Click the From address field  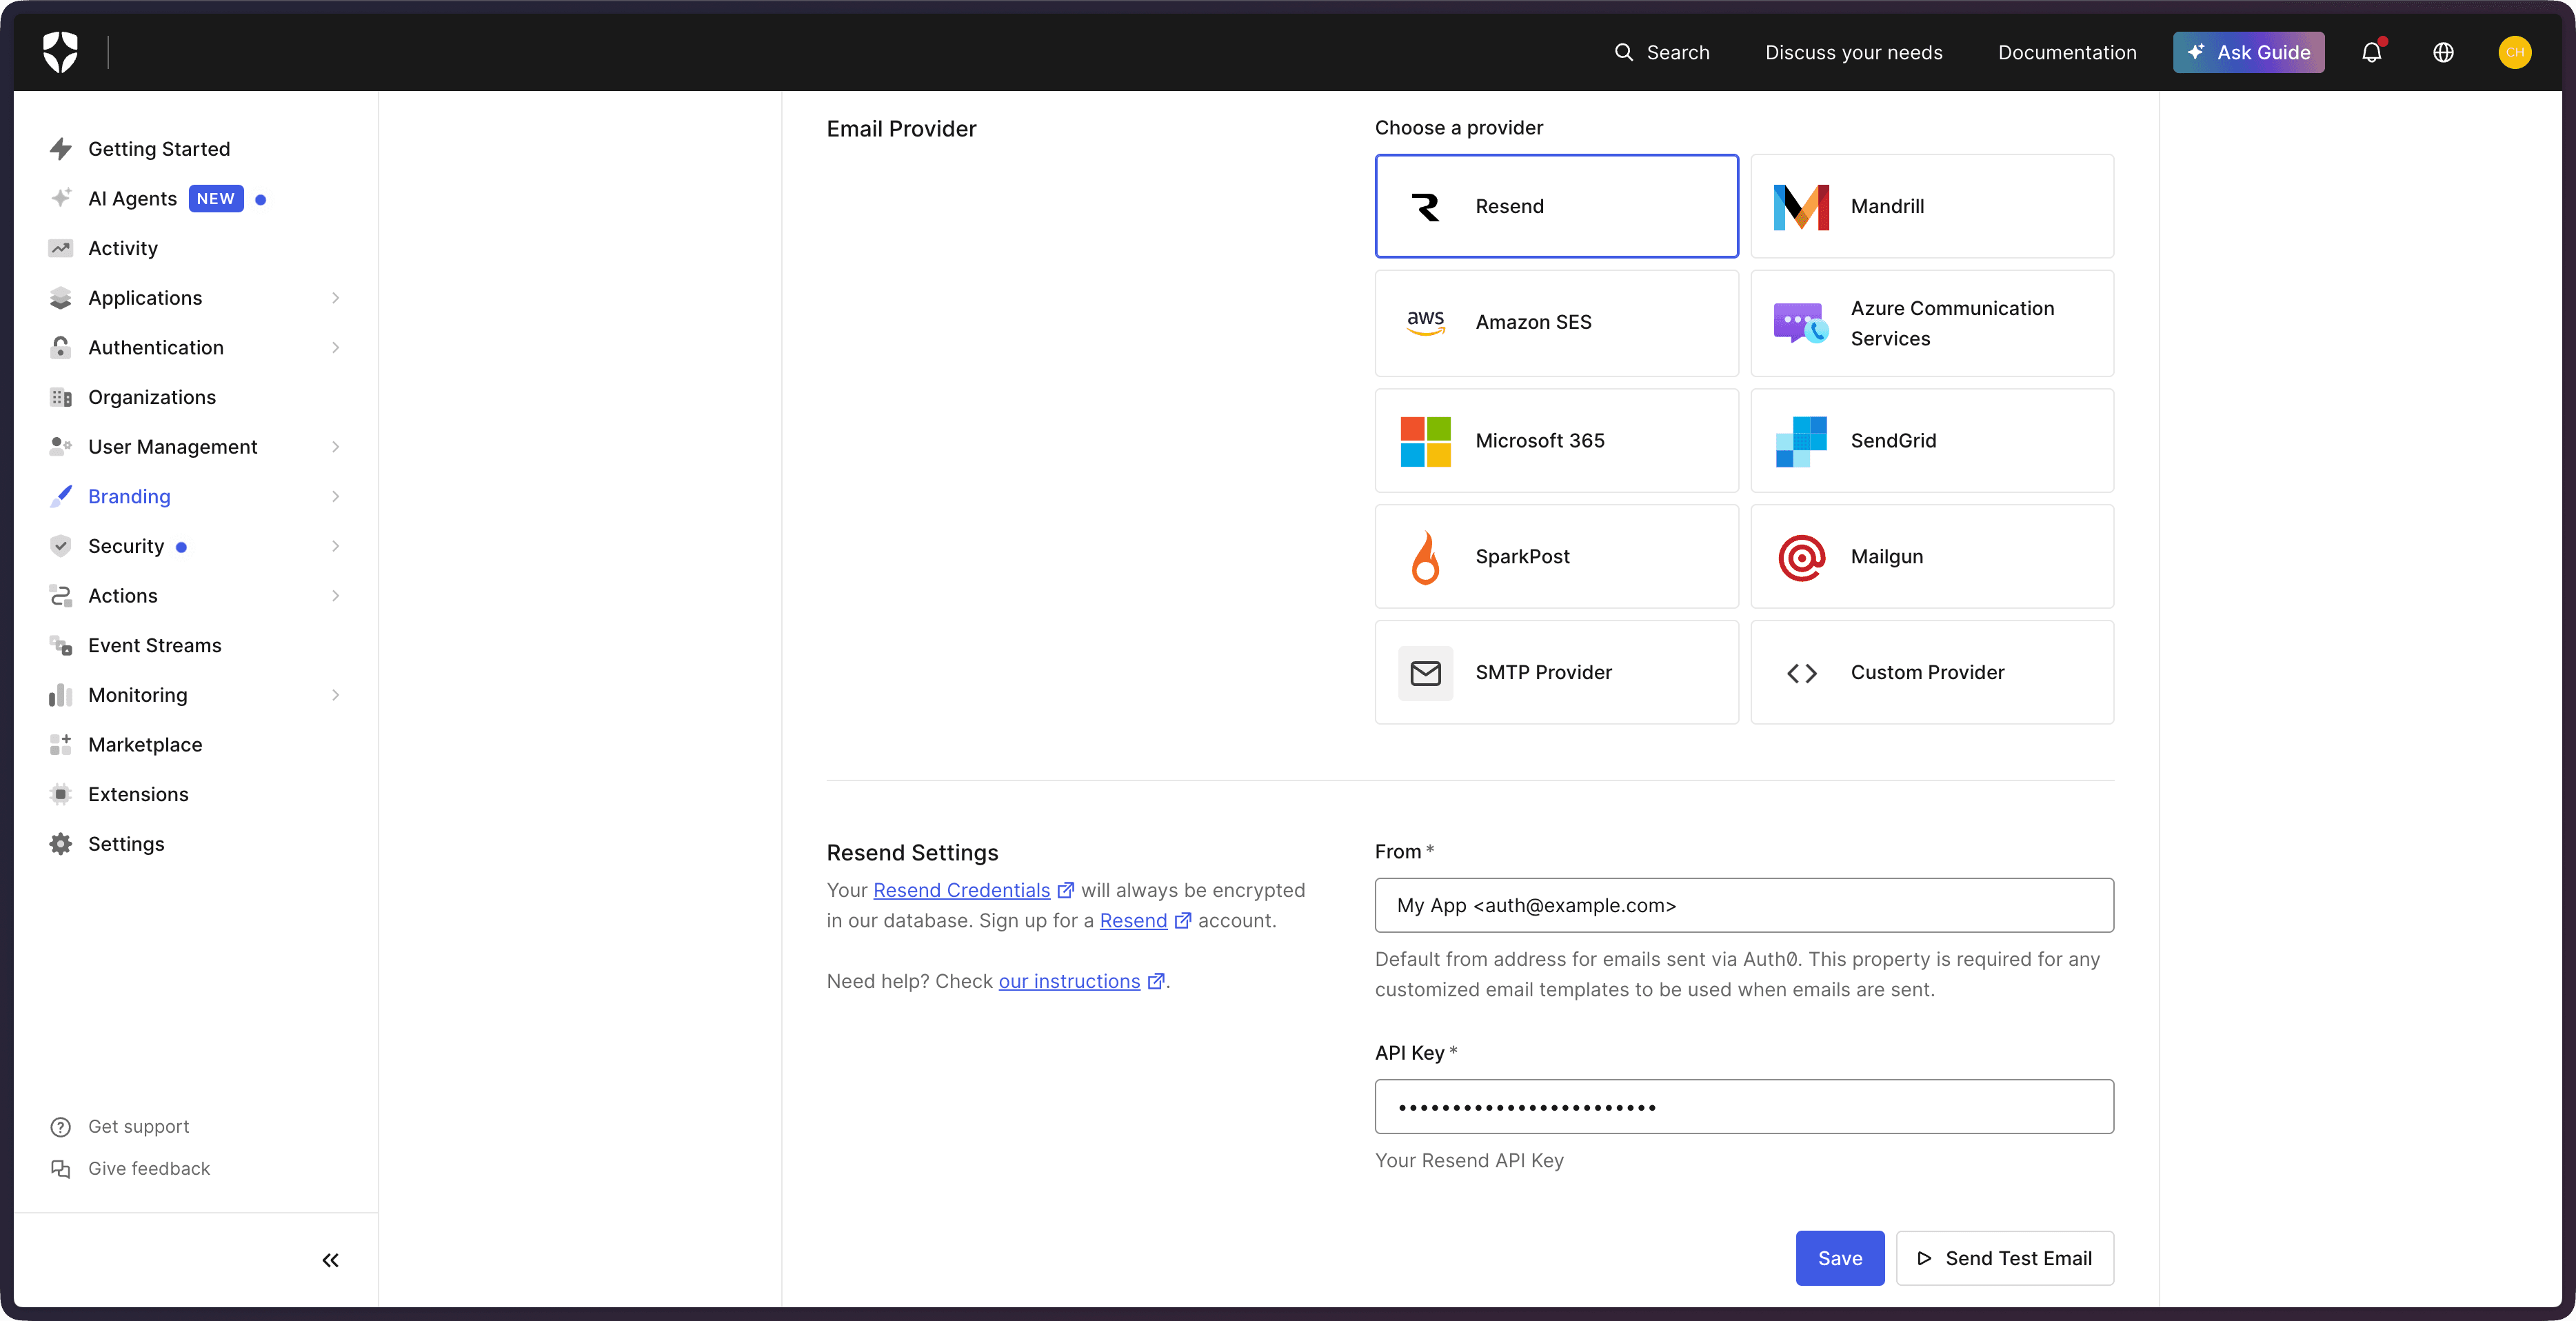[x=1744, y=905]
